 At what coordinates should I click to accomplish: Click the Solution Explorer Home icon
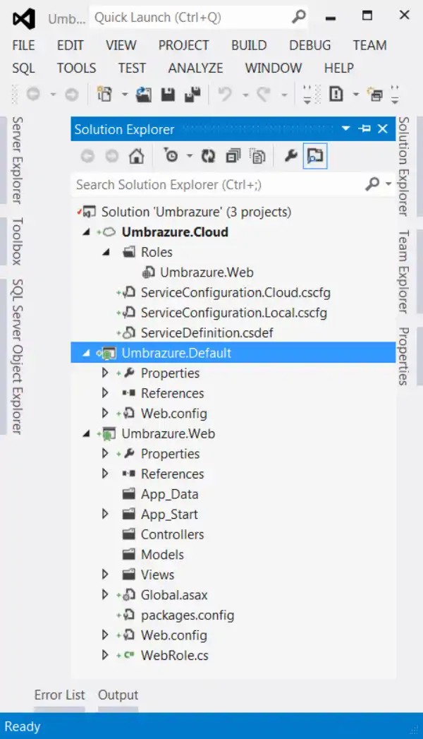[137, 155]
